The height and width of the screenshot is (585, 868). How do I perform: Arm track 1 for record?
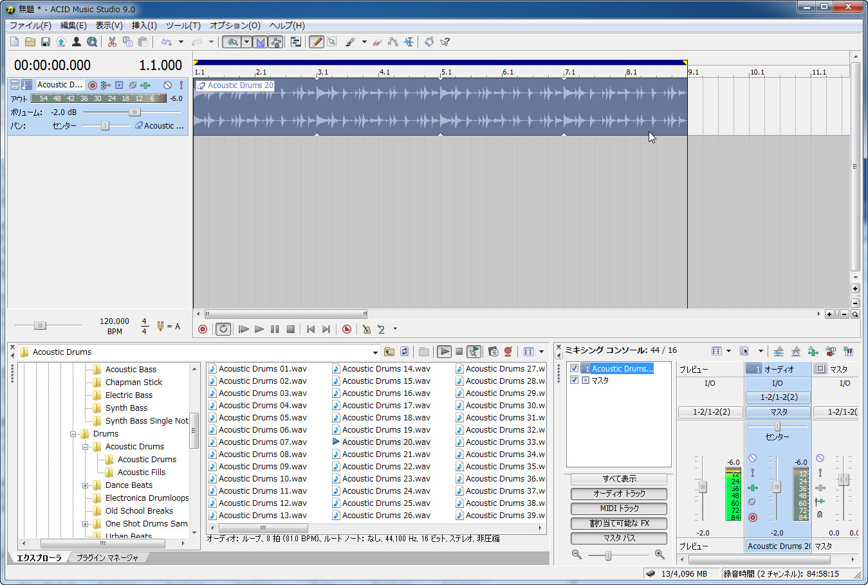tap(93, 85)
